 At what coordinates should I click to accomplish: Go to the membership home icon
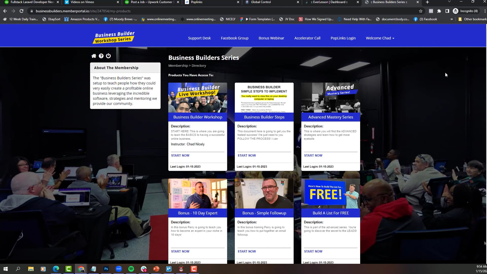(94, 56)
